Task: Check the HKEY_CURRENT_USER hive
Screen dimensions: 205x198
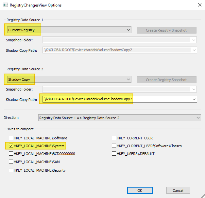Action: pos(114,138)
